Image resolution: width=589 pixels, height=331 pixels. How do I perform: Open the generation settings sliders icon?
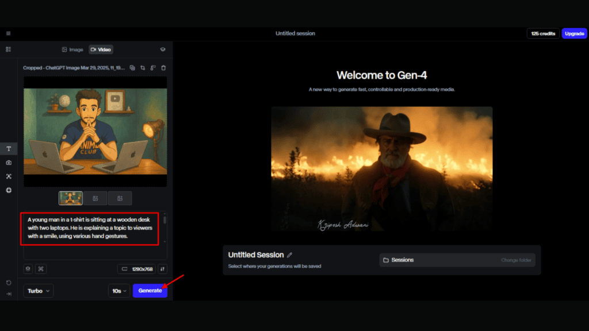pyautogui.click(x=163, y=268)
